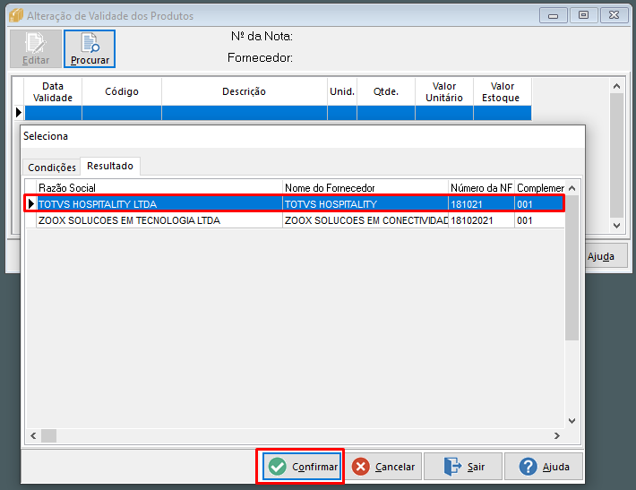This screenshot has width=636, height=490.
Task: Click result grid scroll right arrow
Action: (x=557, y=435)
